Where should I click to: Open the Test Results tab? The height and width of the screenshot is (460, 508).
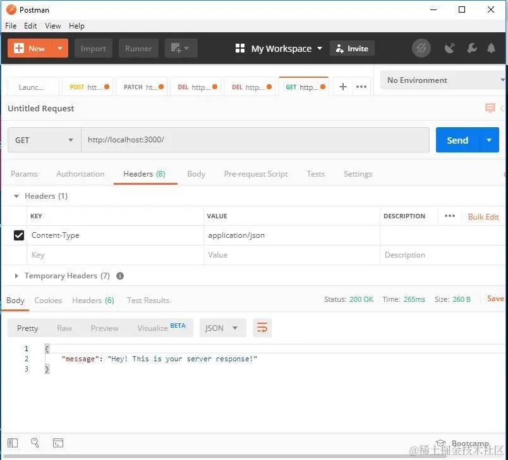click(x=148, y=301)
